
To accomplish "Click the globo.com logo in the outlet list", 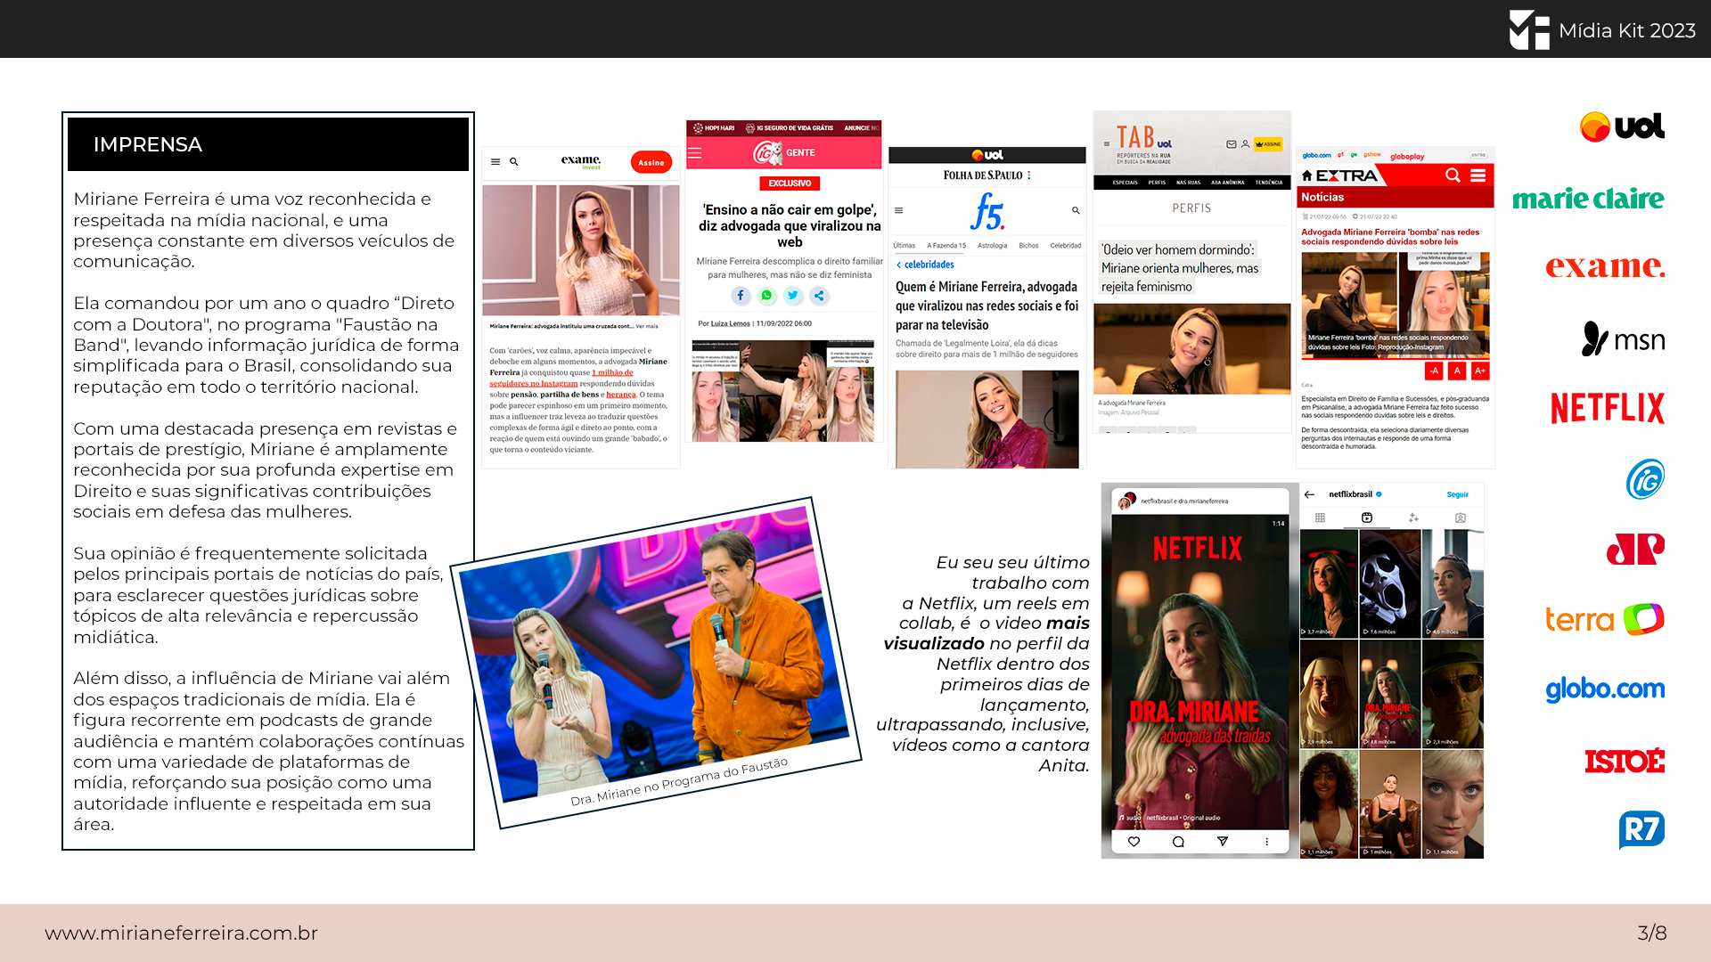I will pos(1605,689).
